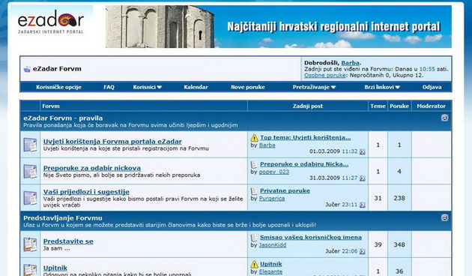Open the Upitnik forum link

click(55, 268)
